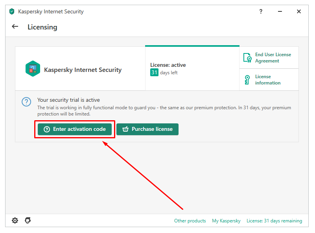Screen dimensions: 315x233
Task: Click the 31 days left badge
Action: click(154, 72)
